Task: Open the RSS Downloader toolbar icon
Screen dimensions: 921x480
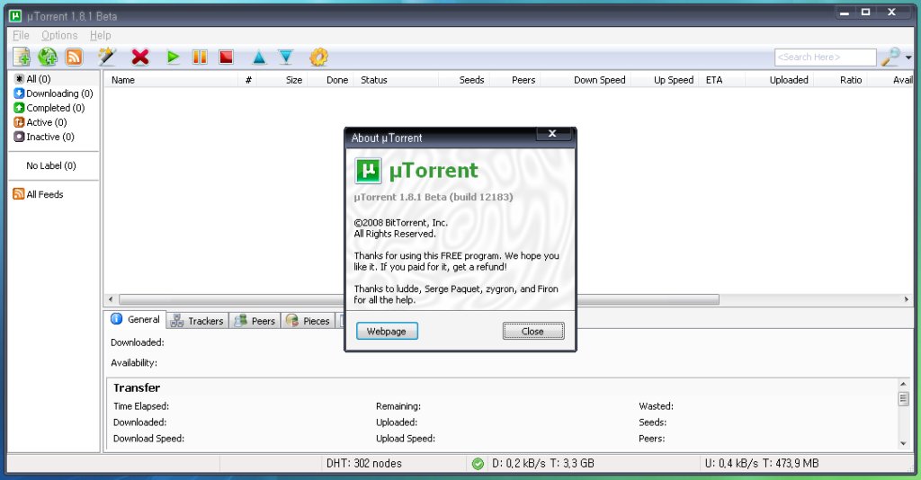Action: 74,57
